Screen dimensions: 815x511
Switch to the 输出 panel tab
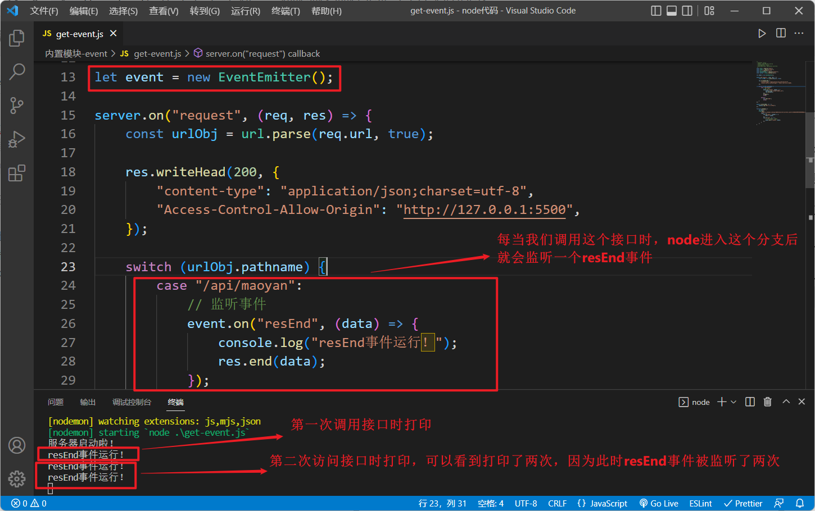88,402
